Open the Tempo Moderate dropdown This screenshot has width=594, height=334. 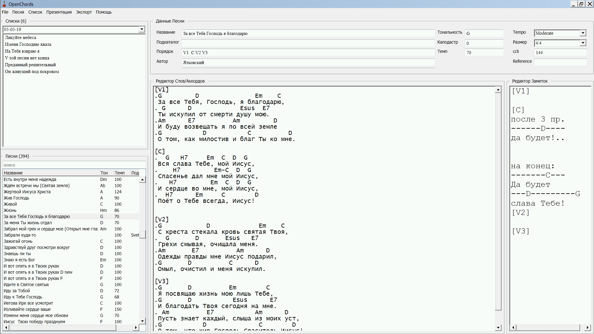(583, 33)
